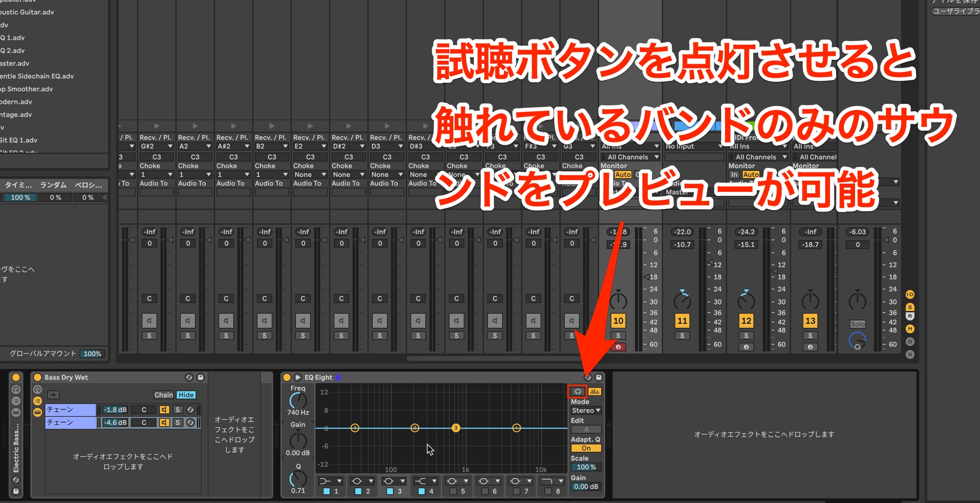
Task: Click the auto-select chain button in Bass Dry Wet
Action: click(53, 395)
